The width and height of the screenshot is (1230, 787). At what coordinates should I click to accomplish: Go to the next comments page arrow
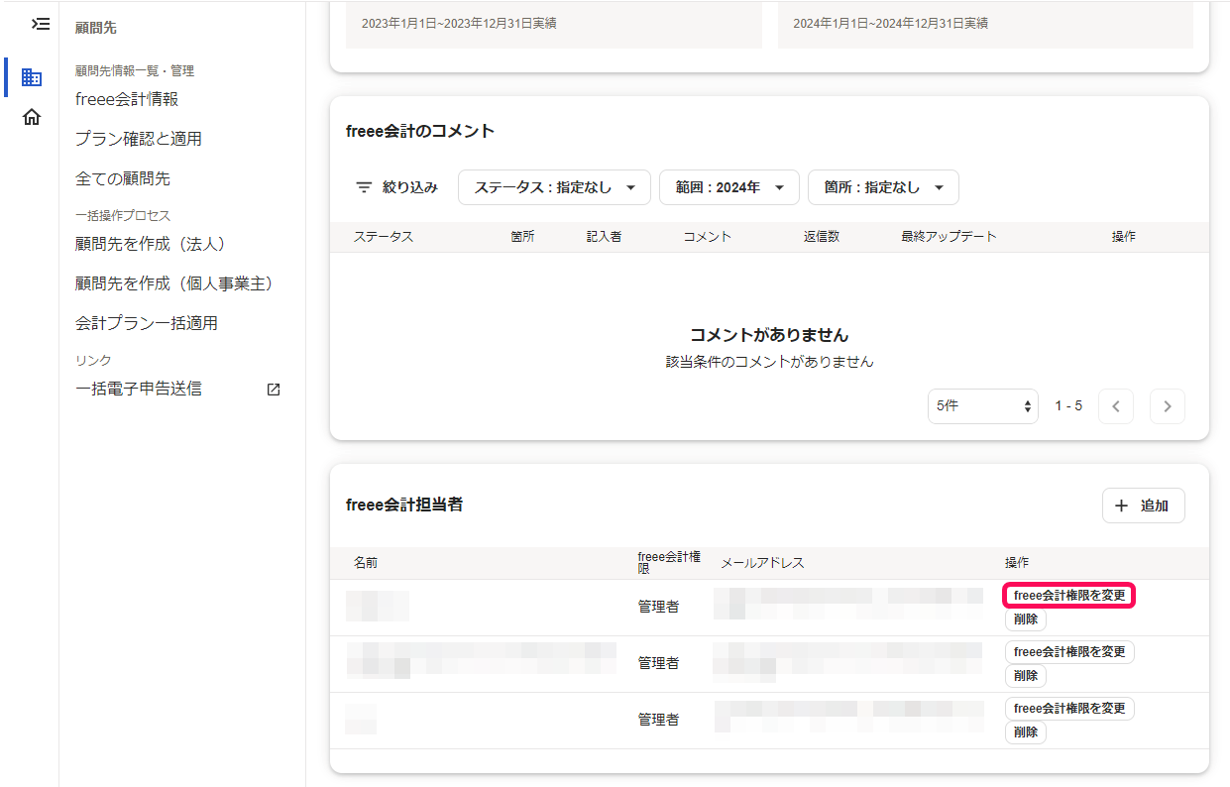[1168, 406]
